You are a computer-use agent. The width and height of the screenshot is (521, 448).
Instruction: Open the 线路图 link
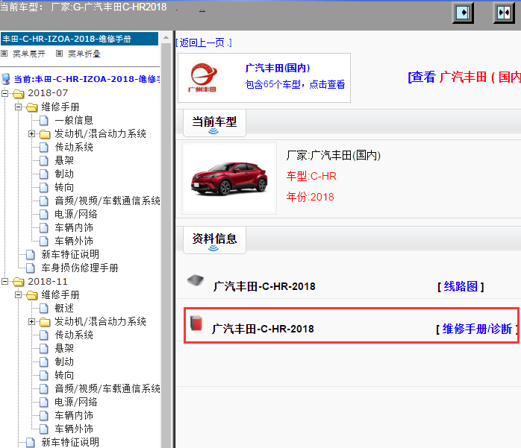click(x=461, y=286)
